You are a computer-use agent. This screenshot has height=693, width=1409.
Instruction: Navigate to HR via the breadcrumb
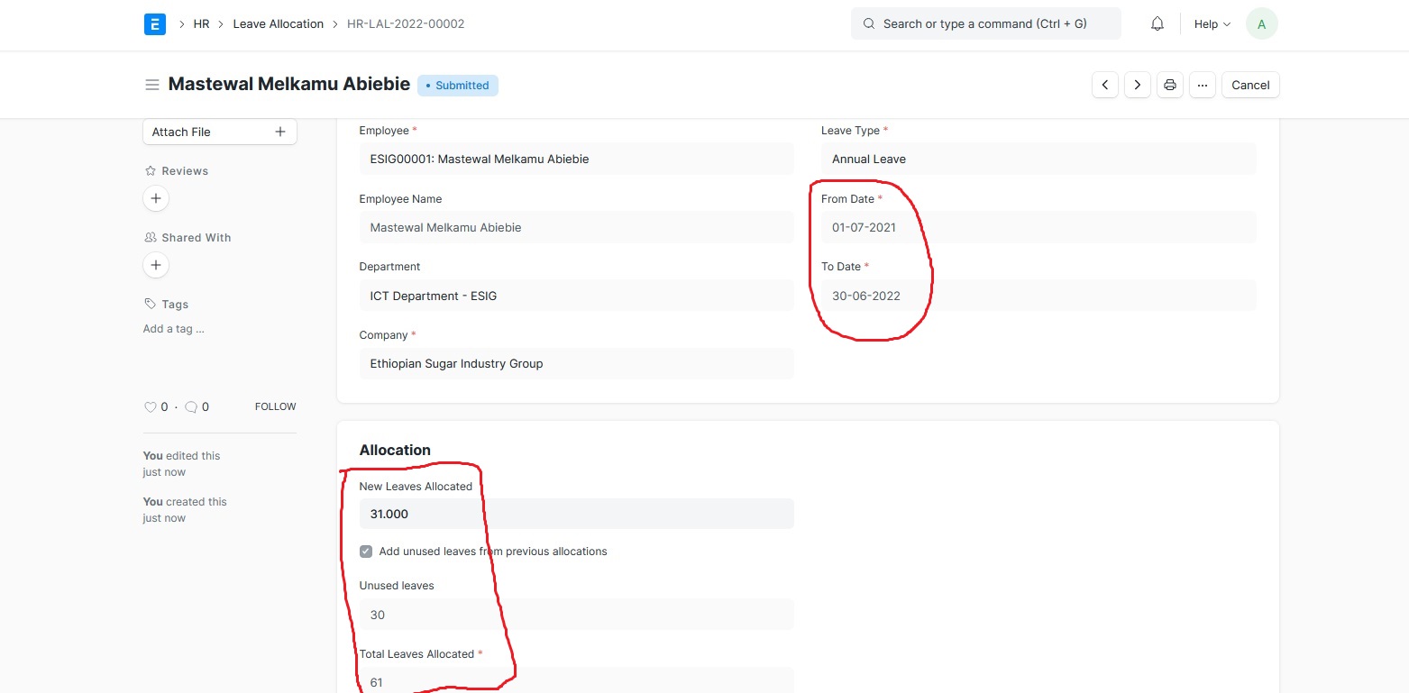[x=201, y=23]
